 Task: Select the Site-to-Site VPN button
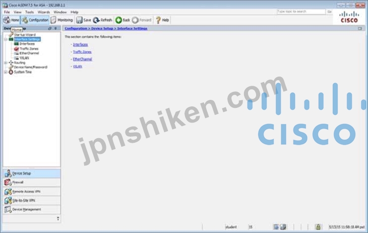(32, 200)
